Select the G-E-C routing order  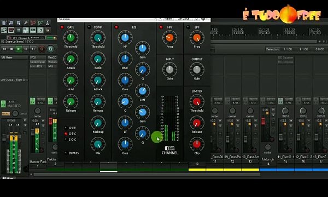click(x=66, y=134)
